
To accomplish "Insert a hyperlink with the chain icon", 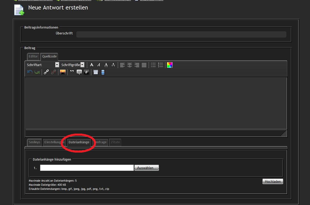I will [46, 72].
